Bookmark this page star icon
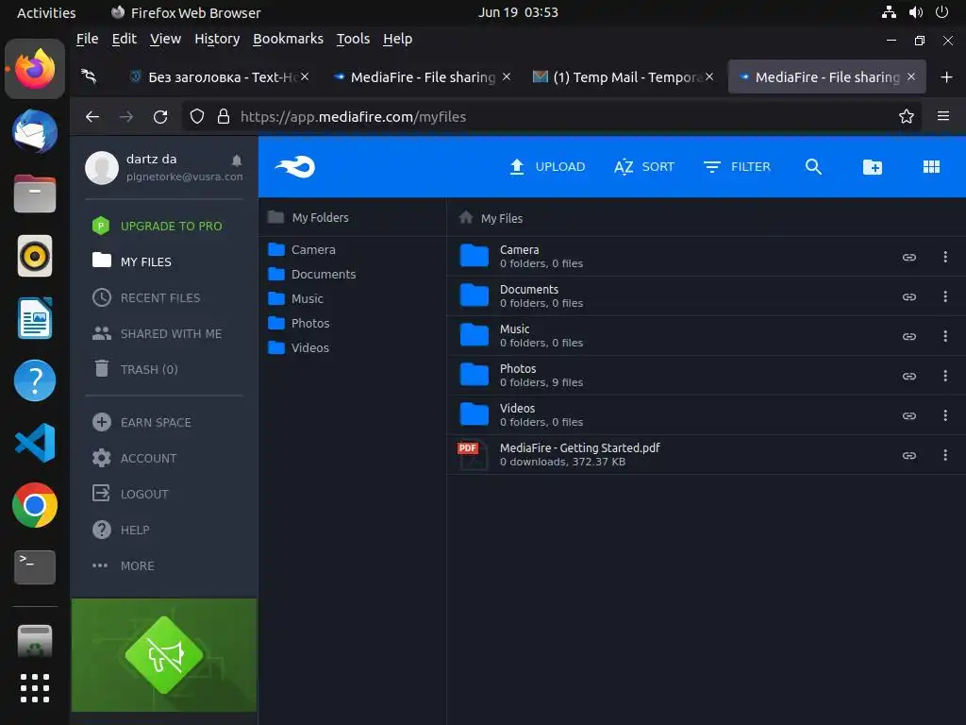The height and width of the screenshot is (725, 966). coord(906,116)
